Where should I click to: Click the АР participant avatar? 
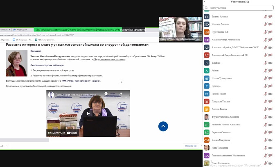point(207,47)
